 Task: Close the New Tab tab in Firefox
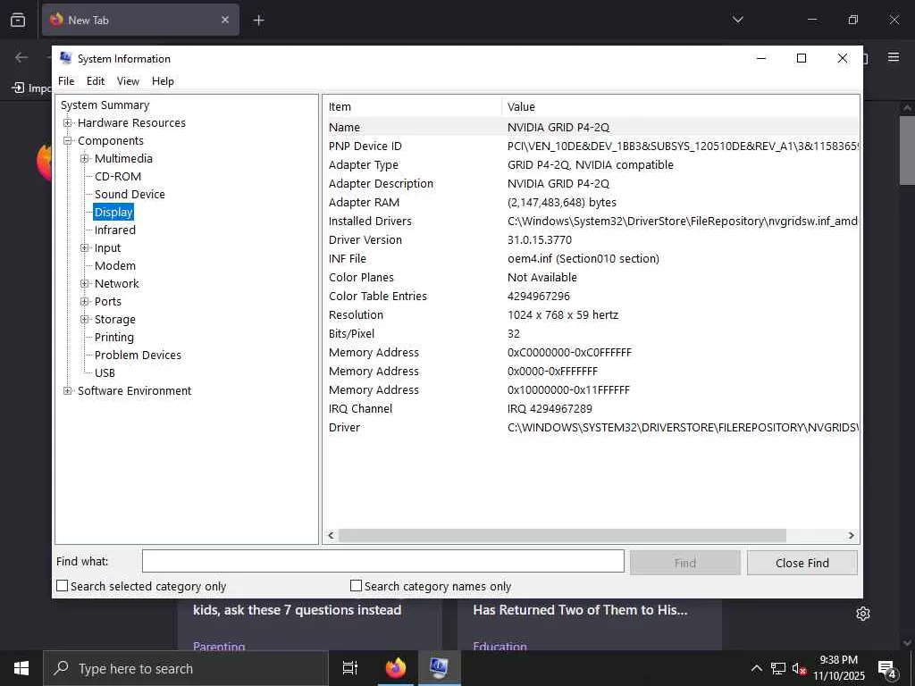[x=225, y=20]
